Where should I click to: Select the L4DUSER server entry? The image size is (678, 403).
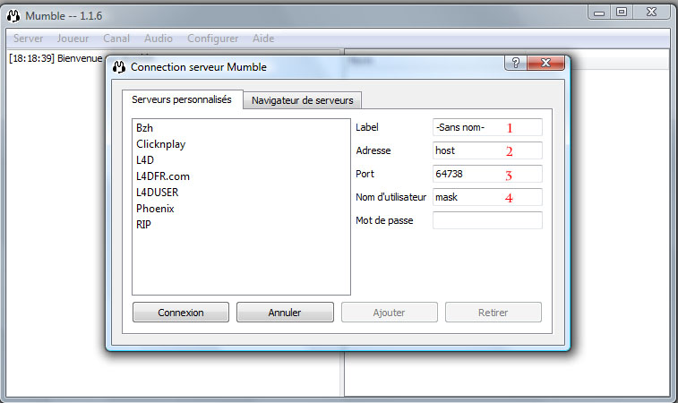coord(241,192)
